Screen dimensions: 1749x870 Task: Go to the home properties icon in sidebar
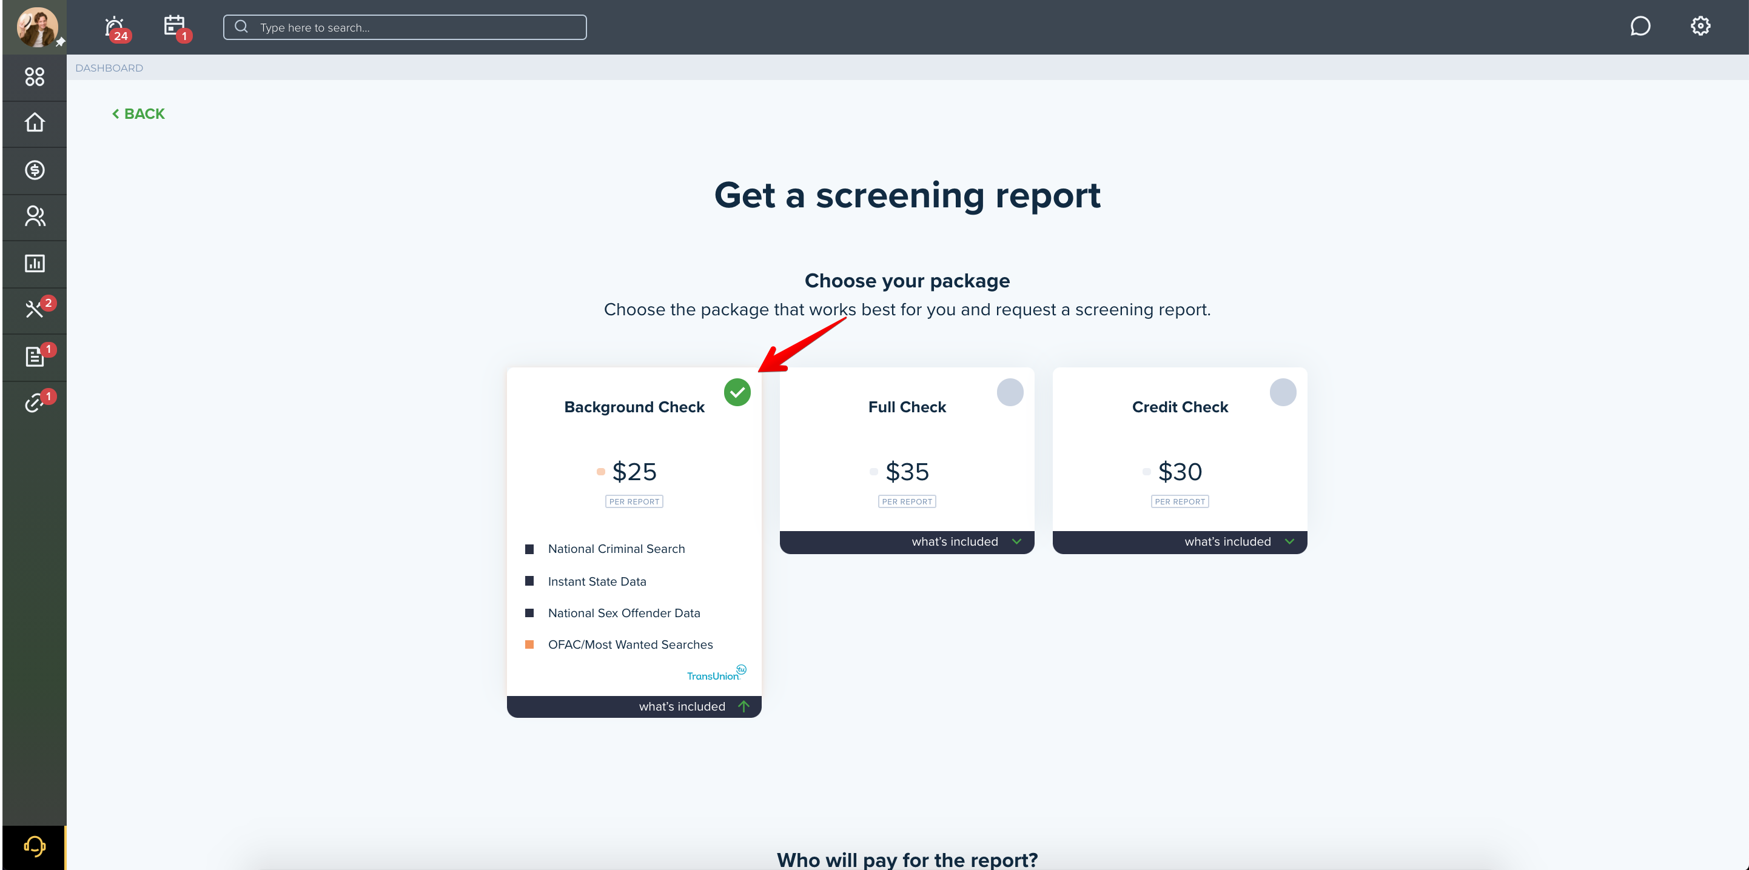(x=35, y=123)
